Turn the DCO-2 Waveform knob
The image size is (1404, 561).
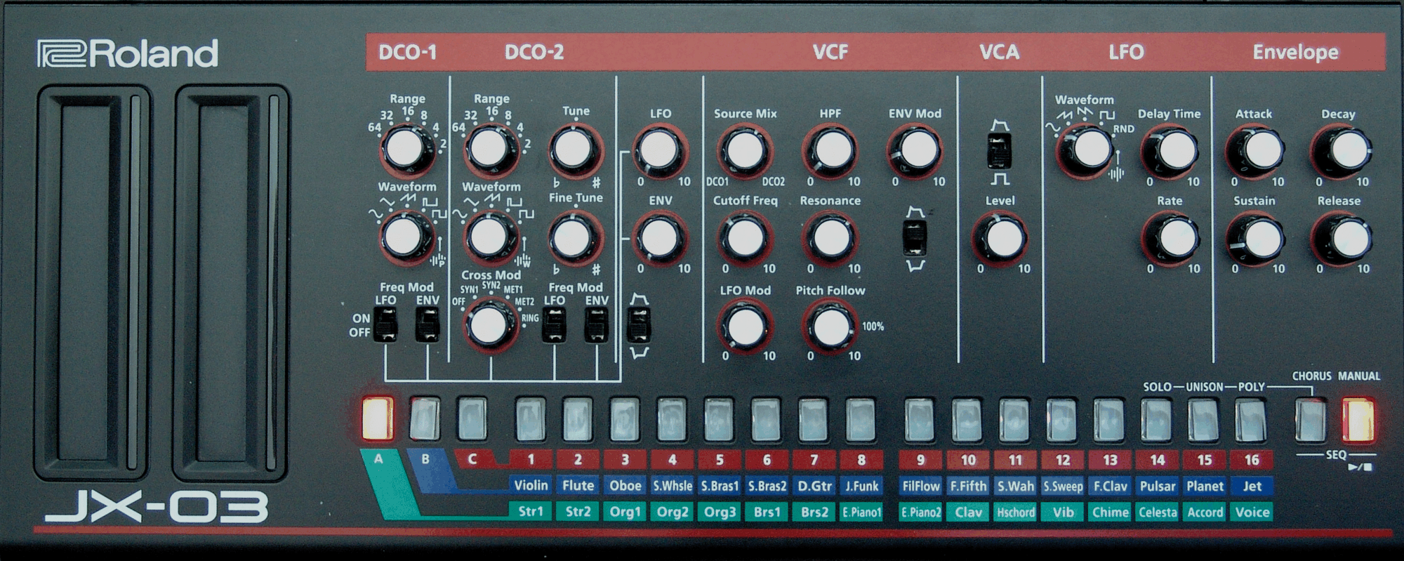[489, 237]
